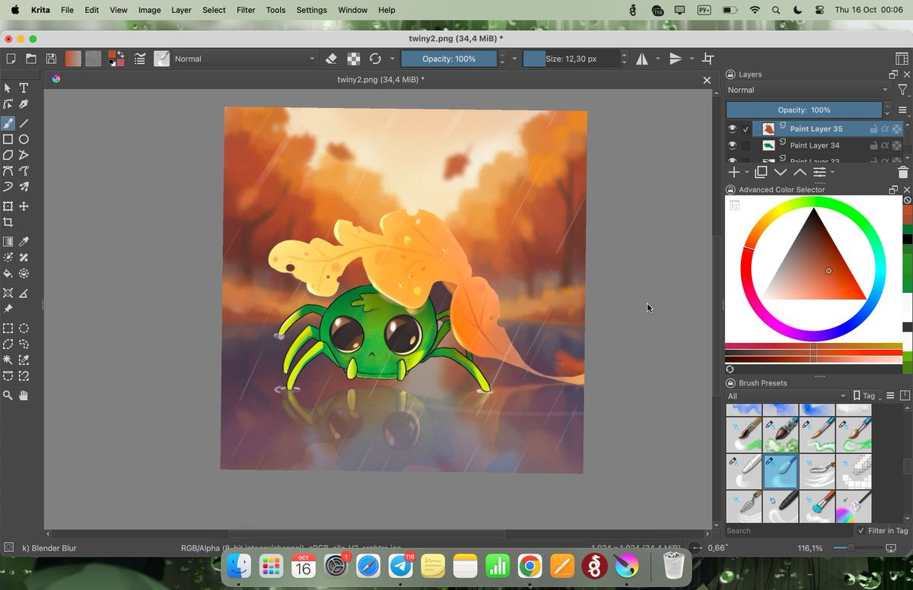Select the Crop tool

point(8,223)
